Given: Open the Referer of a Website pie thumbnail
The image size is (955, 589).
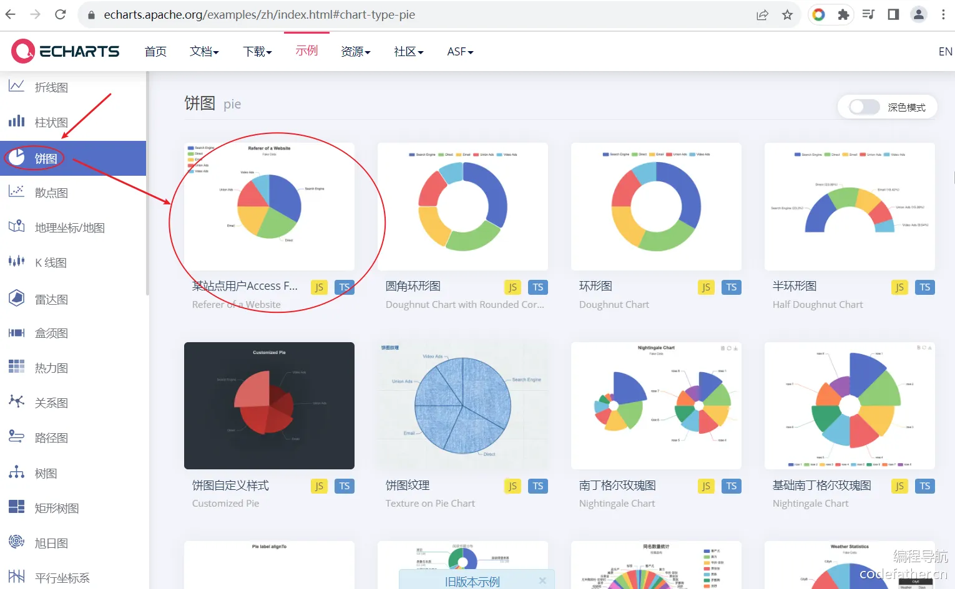Looking at the screenshot, I should coord(269,206).
